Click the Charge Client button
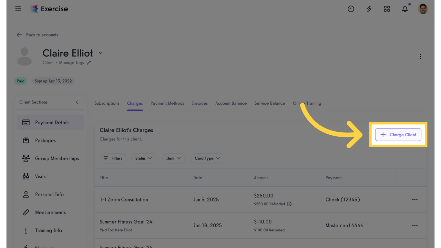The width and height of the screenshot is (441, 248). 398,135
